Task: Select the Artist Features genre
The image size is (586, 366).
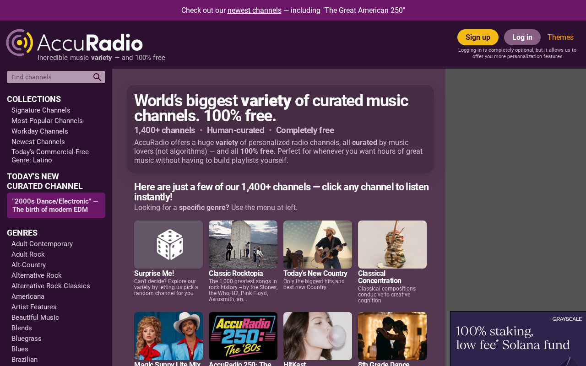Action: point(34,307)
